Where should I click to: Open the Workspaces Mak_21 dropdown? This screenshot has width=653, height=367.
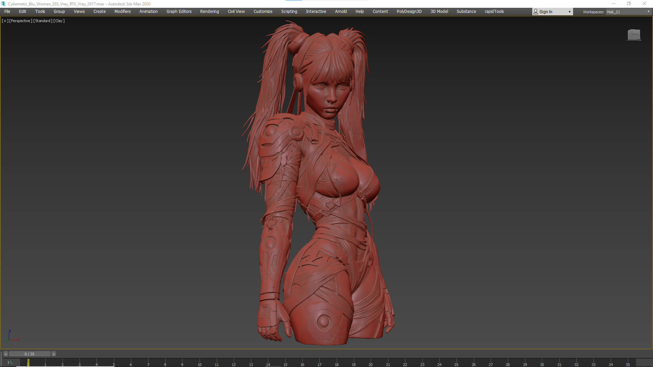click(x=628, y=12)
